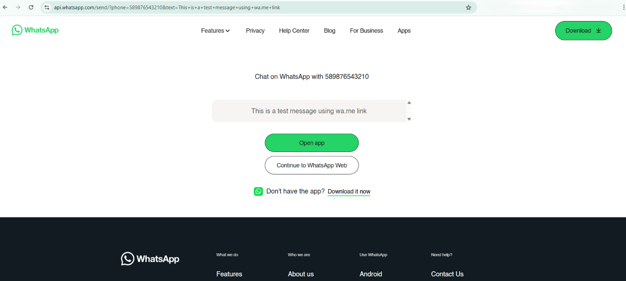The height and width of the screenshot is (281, 626).
Task: Open the Help Center menu item
Action: [294, 30]
